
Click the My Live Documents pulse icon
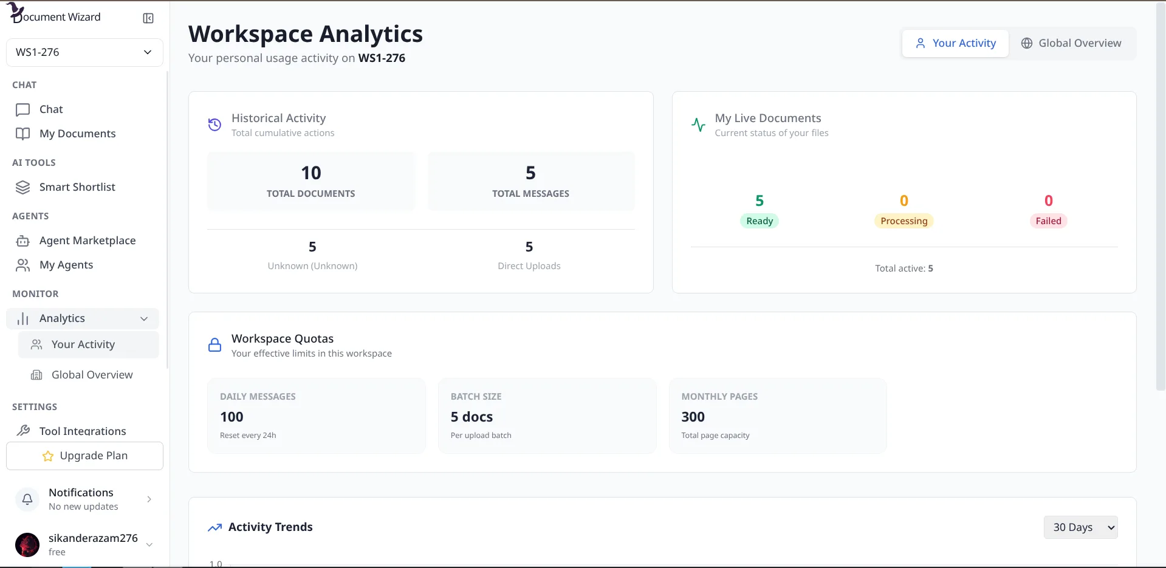coord(698,125)
